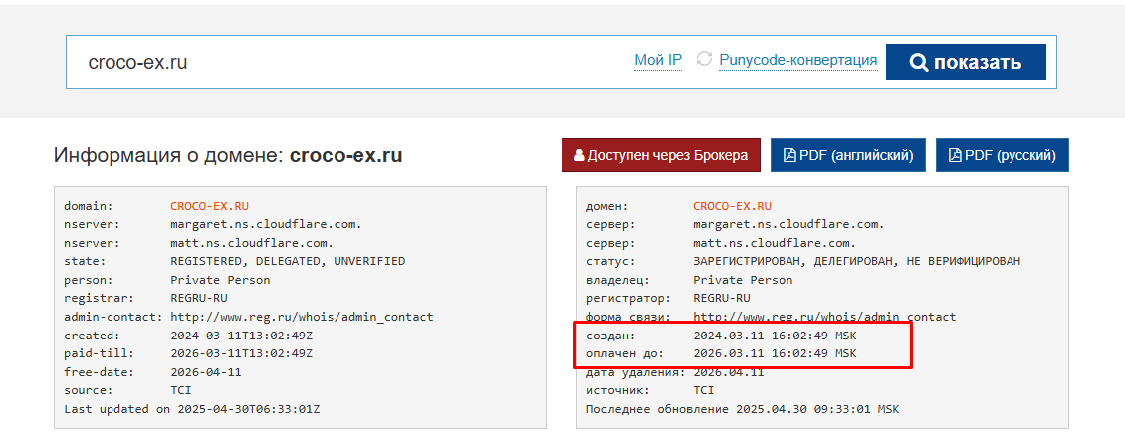This screenshot has width=1125, height=448.
Task: Click the admin-contact reg.ru URL
Action: coord(302,317)
